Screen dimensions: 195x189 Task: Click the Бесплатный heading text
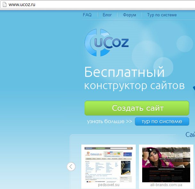(124, 72)
